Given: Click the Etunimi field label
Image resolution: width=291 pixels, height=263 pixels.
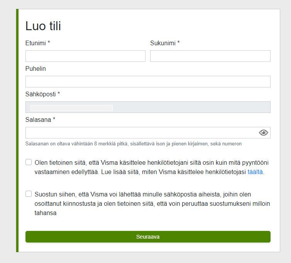Looking at the screenshot, I should click(38, 43).
